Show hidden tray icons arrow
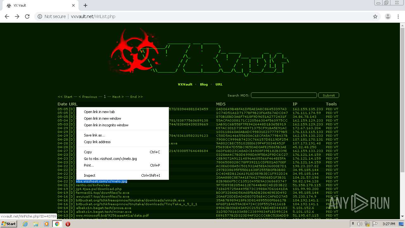Image resolution: width=405 pixels, height=228 pixels. click(353, 224)
